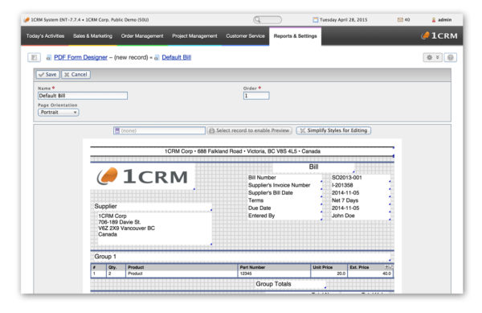Click Select record to enable Preview button
This screenshot has height=313, width=482.
click(x=249, y=130)
